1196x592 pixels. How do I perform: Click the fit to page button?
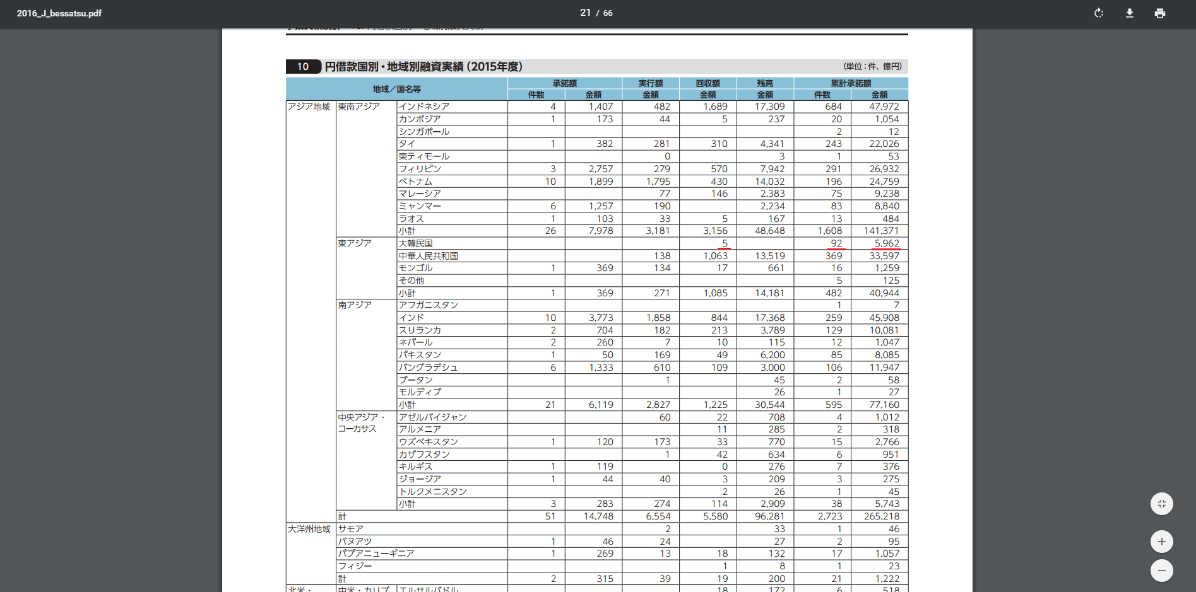click(x=1161, y=504)
